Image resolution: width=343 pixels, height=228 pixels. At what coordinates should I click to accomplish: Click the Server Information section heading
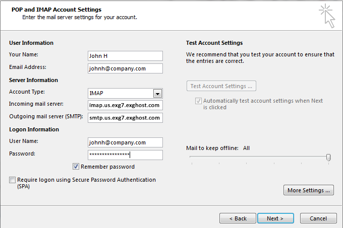pos(33,80)
